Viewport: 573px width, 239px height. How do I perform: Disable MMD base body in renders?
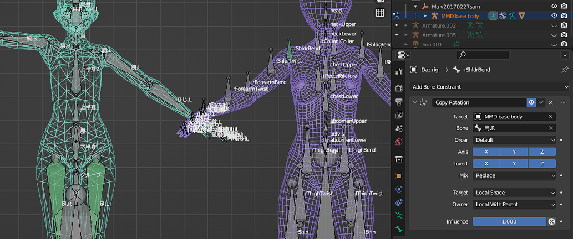click(564, 15)
